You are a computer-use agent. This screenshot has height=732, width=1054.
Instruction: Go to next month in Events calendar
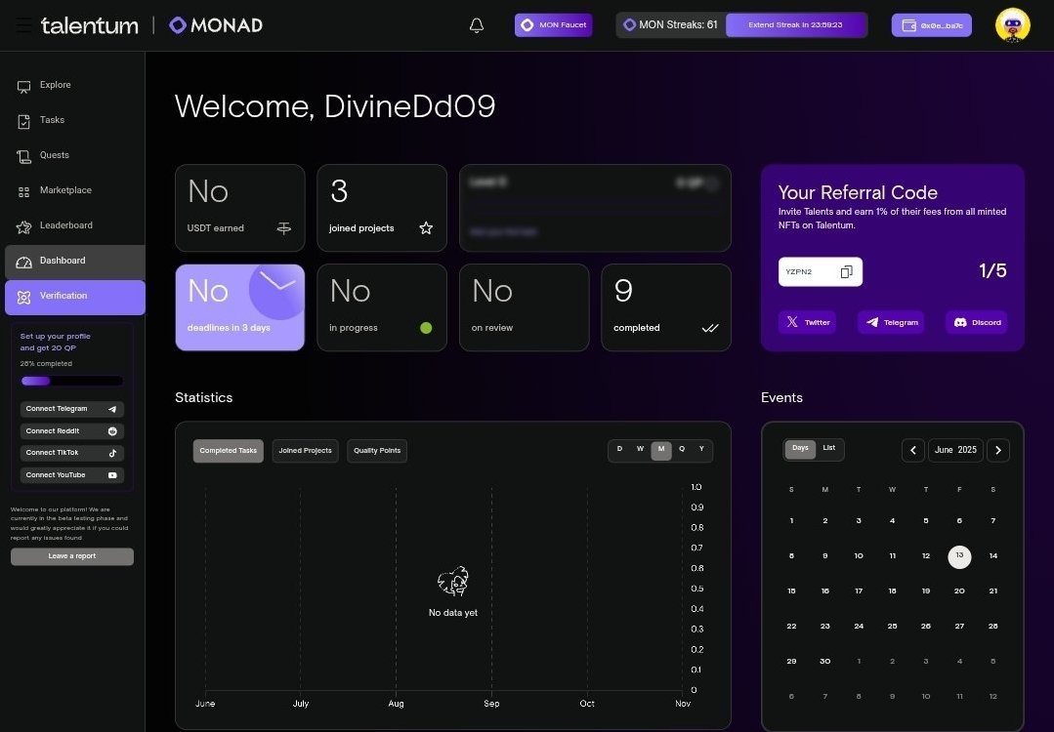(998, 450)
